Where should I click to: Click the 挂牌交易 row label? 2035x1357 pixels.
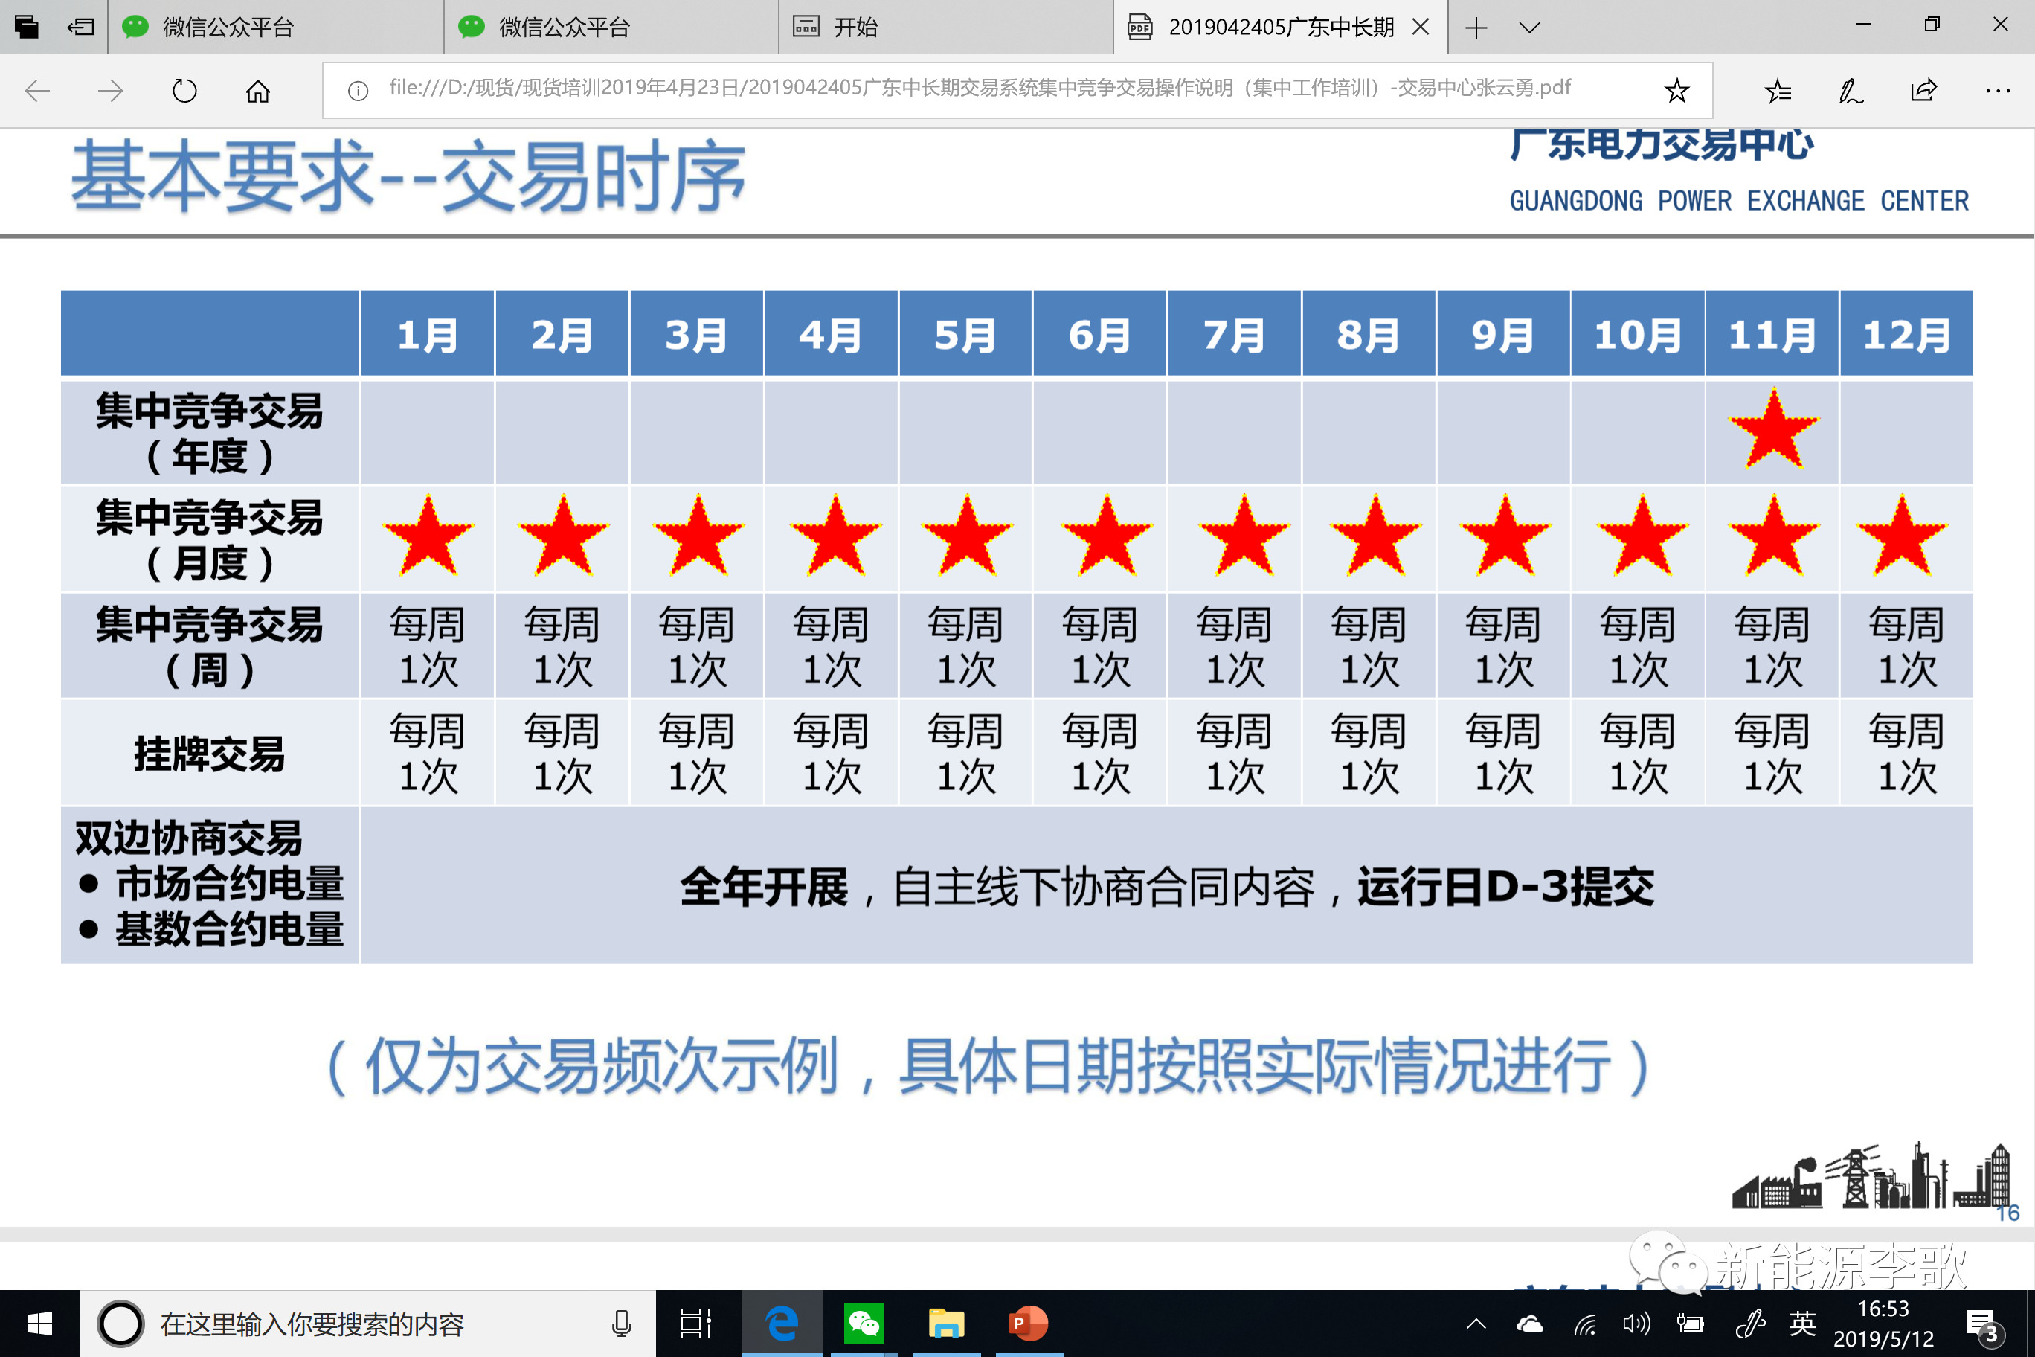pos(210,753)
